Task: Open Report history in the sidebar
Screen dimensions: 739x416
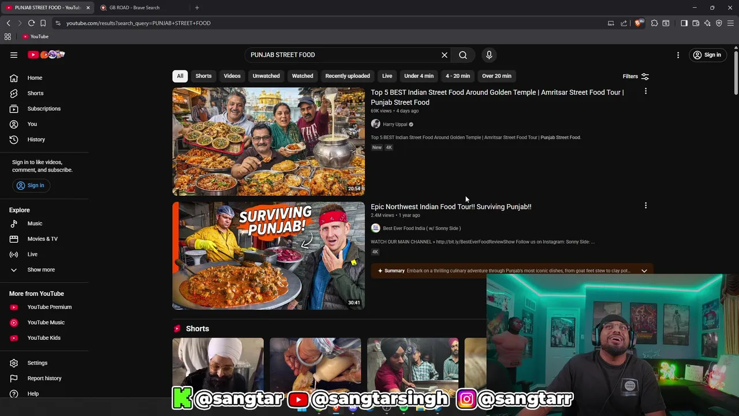Action: click(x=44, y=378)
